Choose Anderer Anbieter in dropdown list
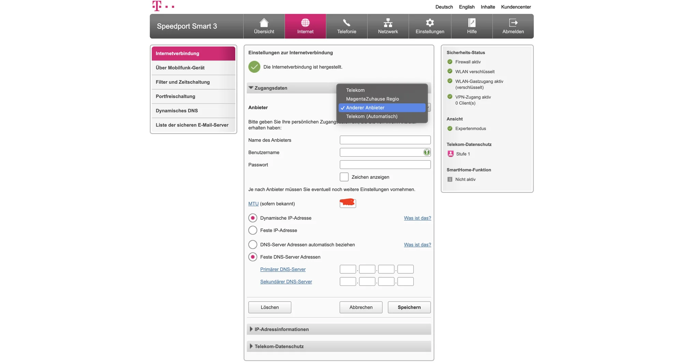The height and width of the screenshot is (363, 682). click(x=382, y=107)
